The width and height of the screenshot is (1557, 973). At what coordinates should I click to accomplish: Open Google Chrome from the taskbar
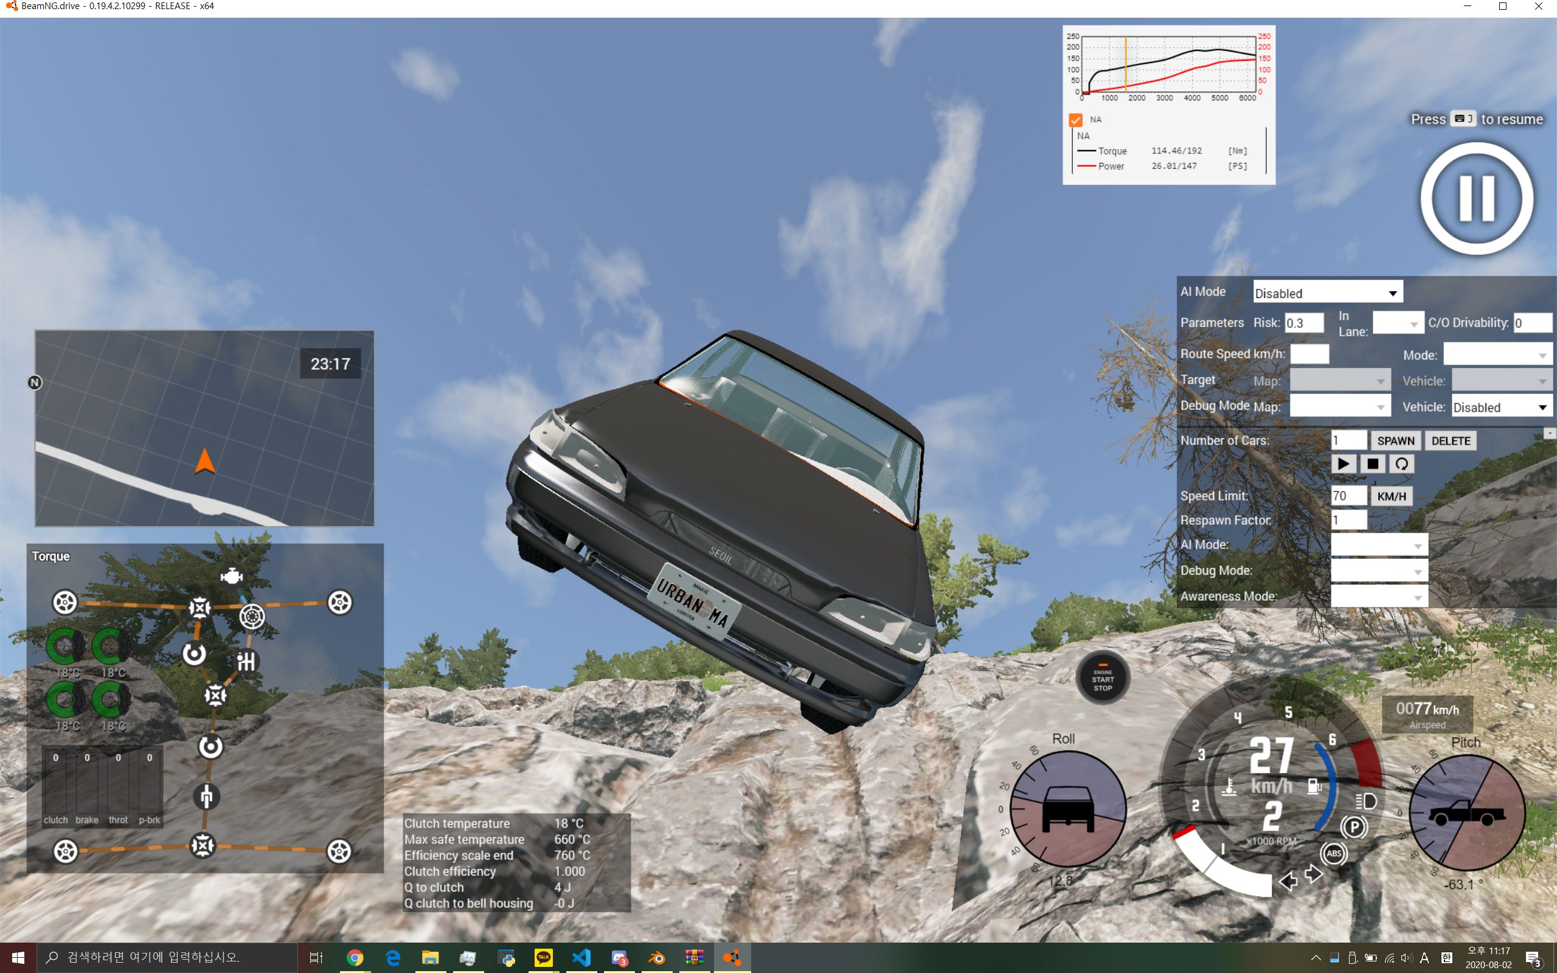coord(355,958)
